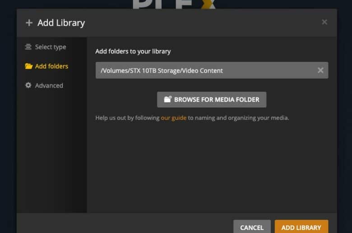Click 'Add folders to your library' heading

(133, 51)
